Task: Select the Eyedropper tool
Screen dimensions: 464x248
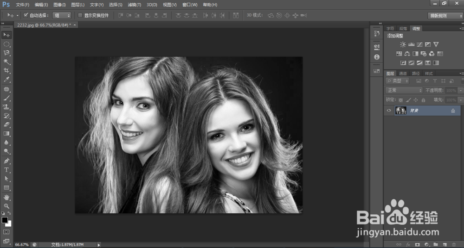Action: [x=6, y=79]
